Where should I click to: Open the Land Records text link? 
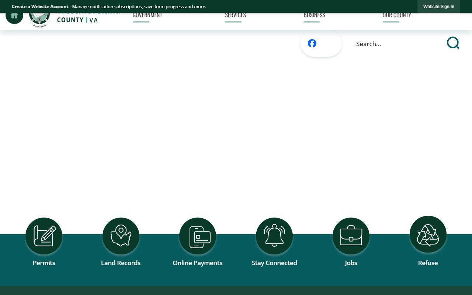[x=121, y=263]
